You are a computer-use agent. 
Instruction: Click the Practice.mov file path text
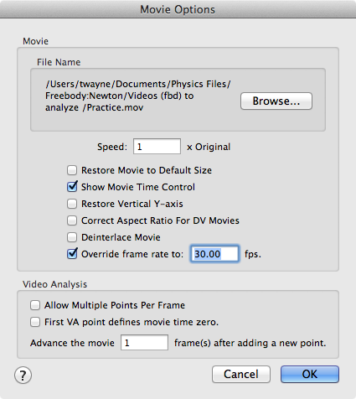(138, 96)
